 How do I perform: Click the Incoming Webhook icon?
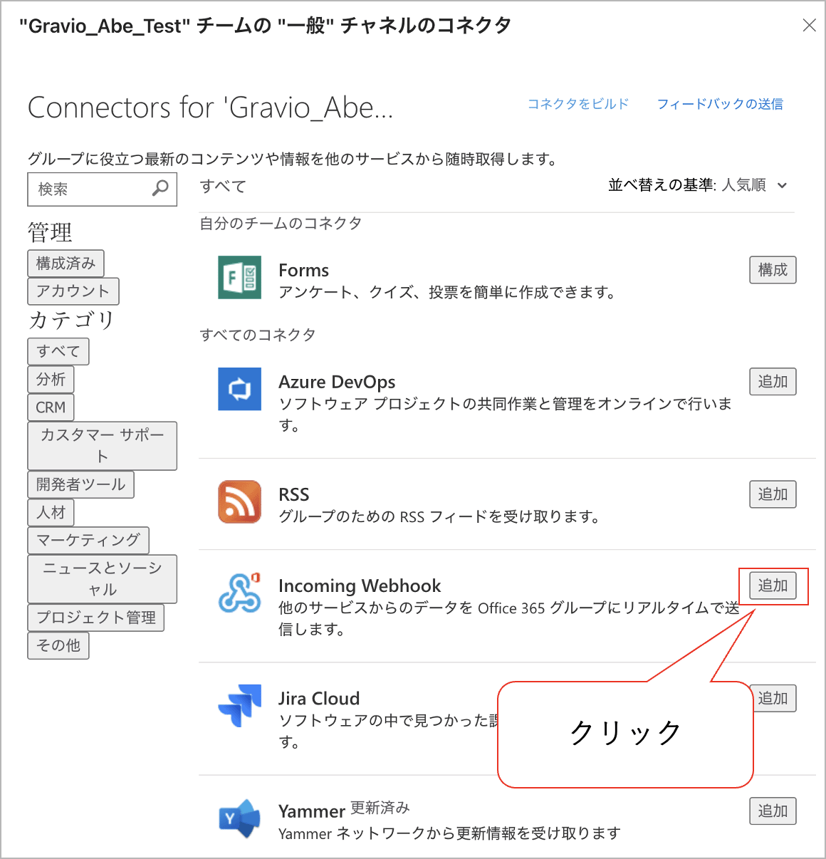(239, 593)
